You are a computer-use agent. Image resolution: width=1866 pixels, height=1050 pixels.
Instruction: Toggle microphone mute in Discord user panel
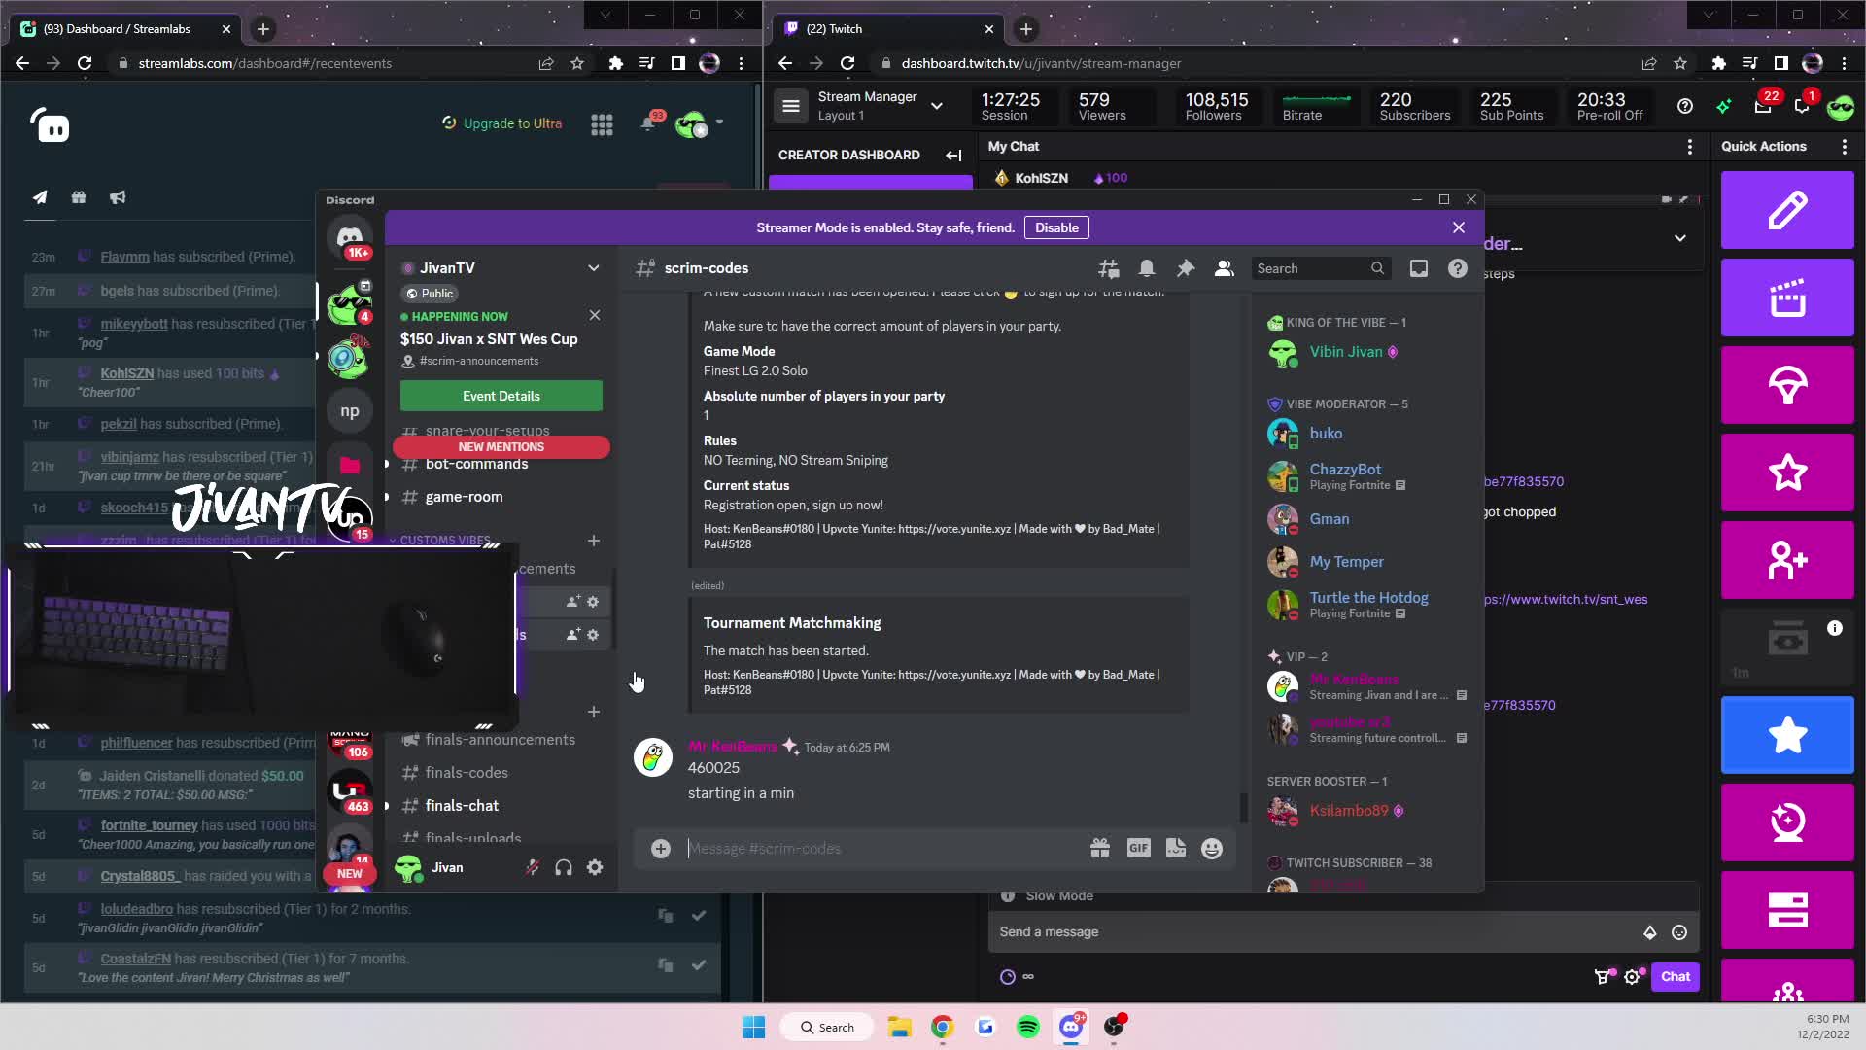pos(533,867)
